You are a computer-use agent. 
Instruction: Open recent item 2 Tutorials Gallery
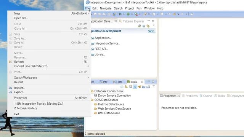click(49, 108)
